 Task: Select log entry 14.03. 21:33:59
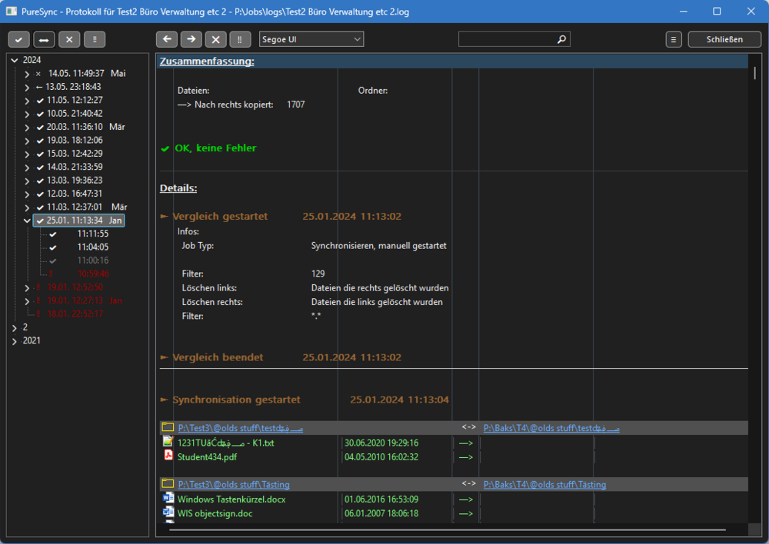(75, 167)
